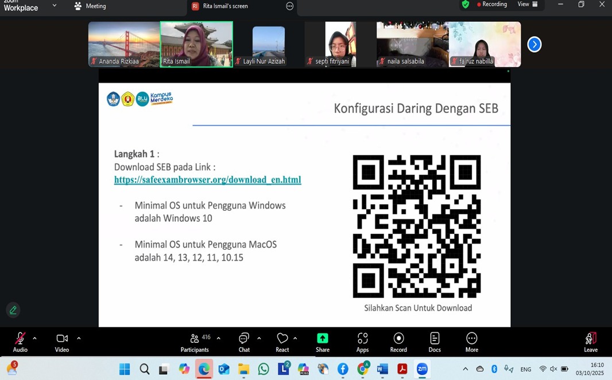Open the View layout menu
Image resolution: width=612 pixels, height=380 pixels.
point(527,5)
